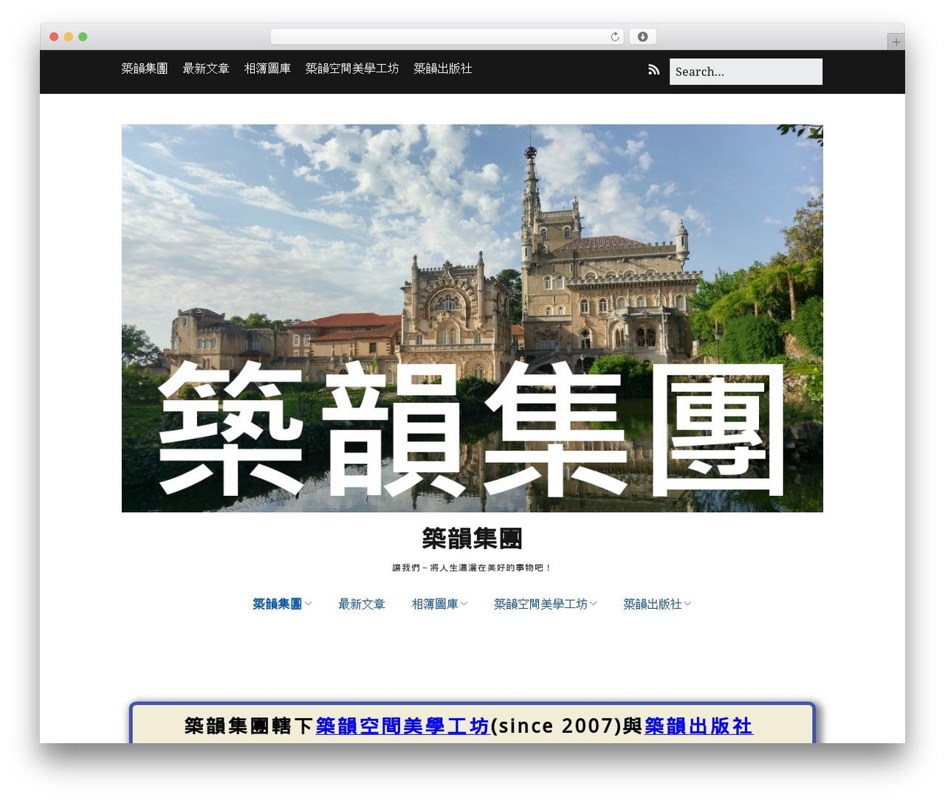Viewport: 945px width, 800px height.
Task: Expand the 築韻集團 submenu chevron below the banner
Action: tap(309, 604)
